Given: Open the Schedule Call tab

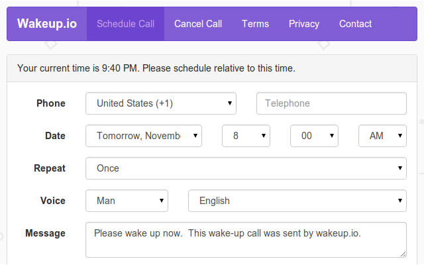Looking at the screenshot, I should coord(125,24).
